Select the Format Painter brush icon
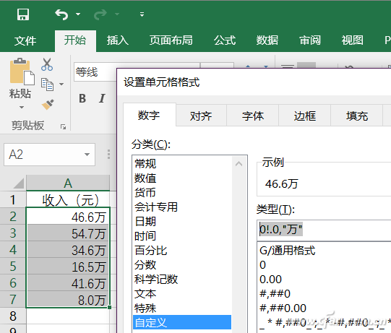 48,105
